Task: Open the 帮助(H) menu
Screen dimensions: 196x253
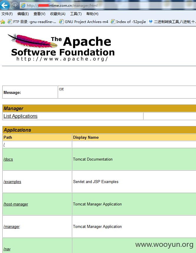Action: tap(92, 14)
